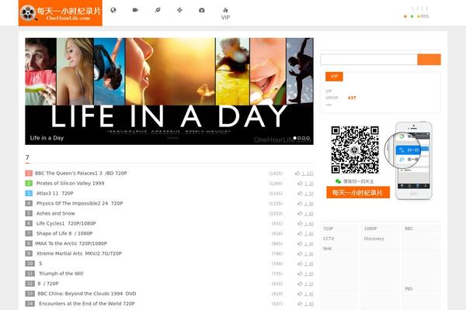Thumbs-up Pirates of Silicon Valley 1999
The image size is (466, 310).
point(300,184)
